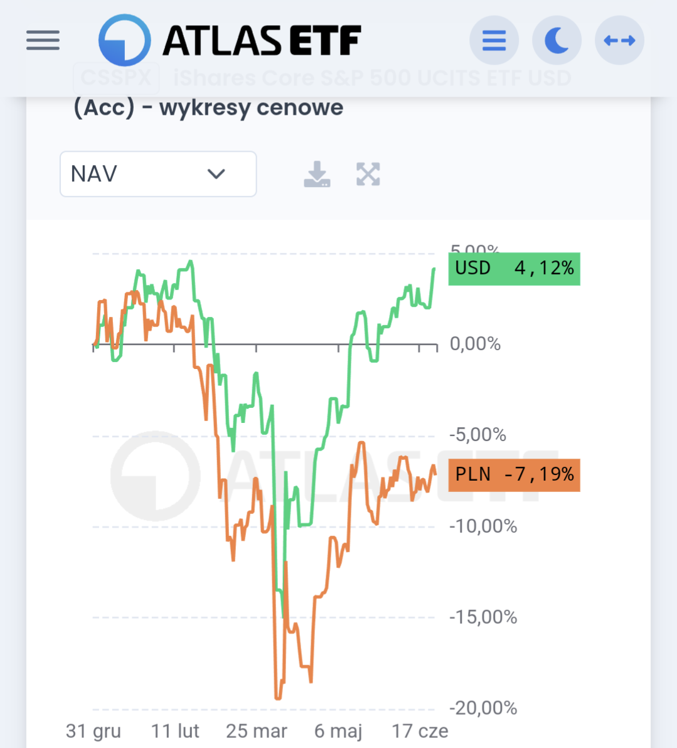Download the chart data
Image resolution: width=677 pixels, height=748 pixels.
(x=317, y=174)
